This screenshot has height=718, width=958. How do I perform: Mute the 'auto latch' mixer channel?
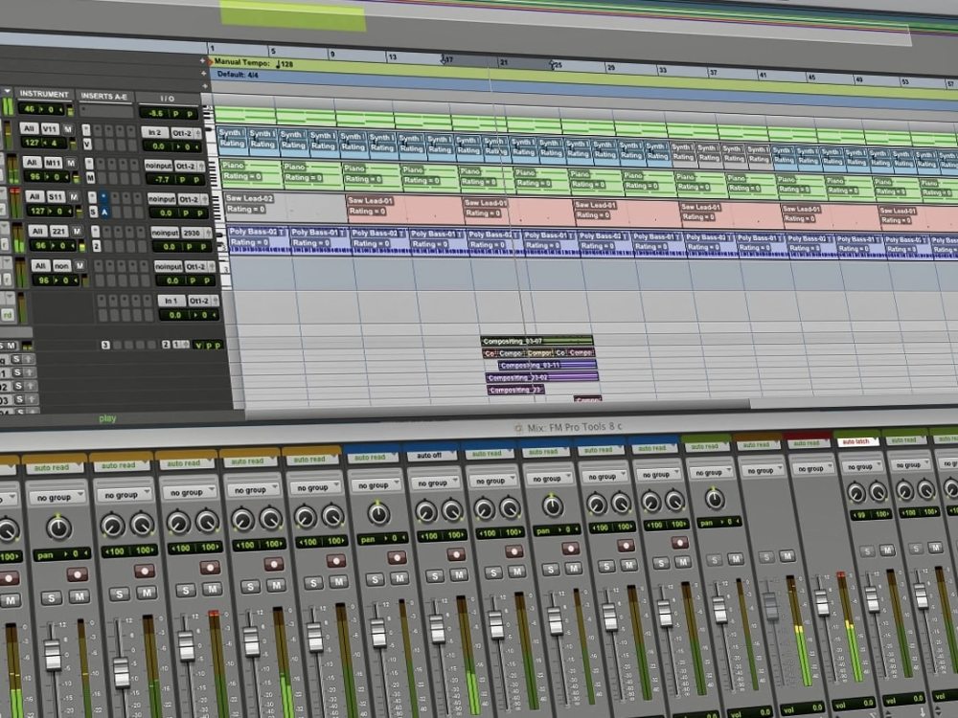pos(886,550)
